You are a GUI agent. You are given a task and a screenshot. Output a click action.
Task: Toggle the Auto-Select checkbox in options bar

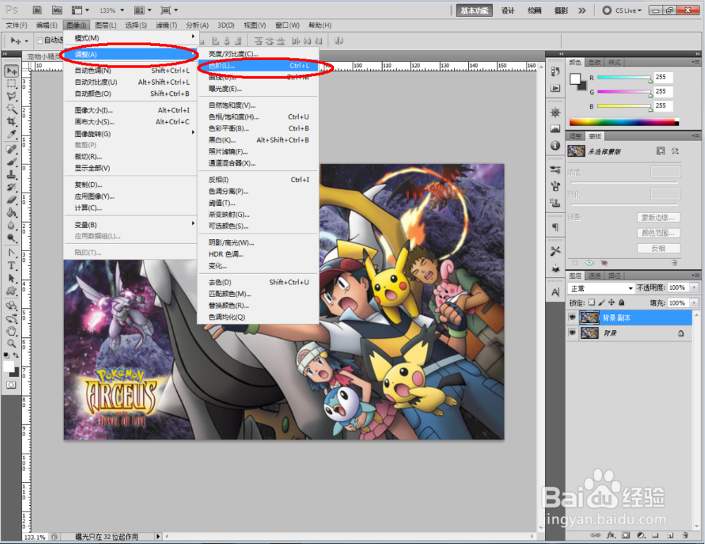tap(39, 40)
